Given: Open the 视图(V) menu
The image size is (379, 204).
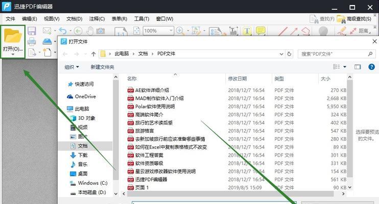Looking at the screenshot, I should (52, 19).
